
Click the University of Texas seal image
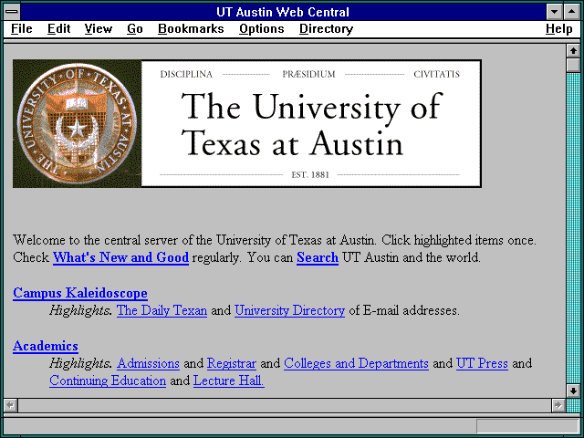(77, 124)
